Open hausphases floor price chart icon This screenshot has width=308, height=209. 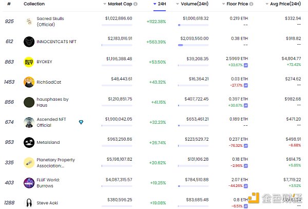click(246, 105)
